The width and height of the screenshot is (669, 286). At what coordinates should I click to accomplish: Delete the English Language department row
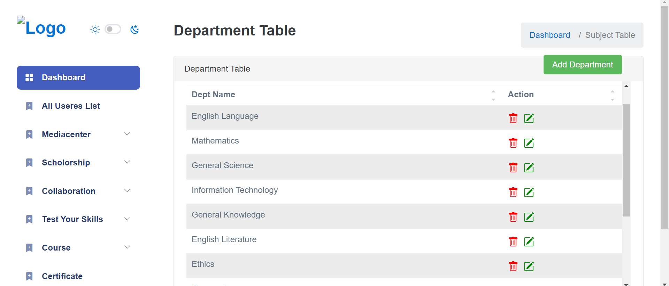coord(513,118)
